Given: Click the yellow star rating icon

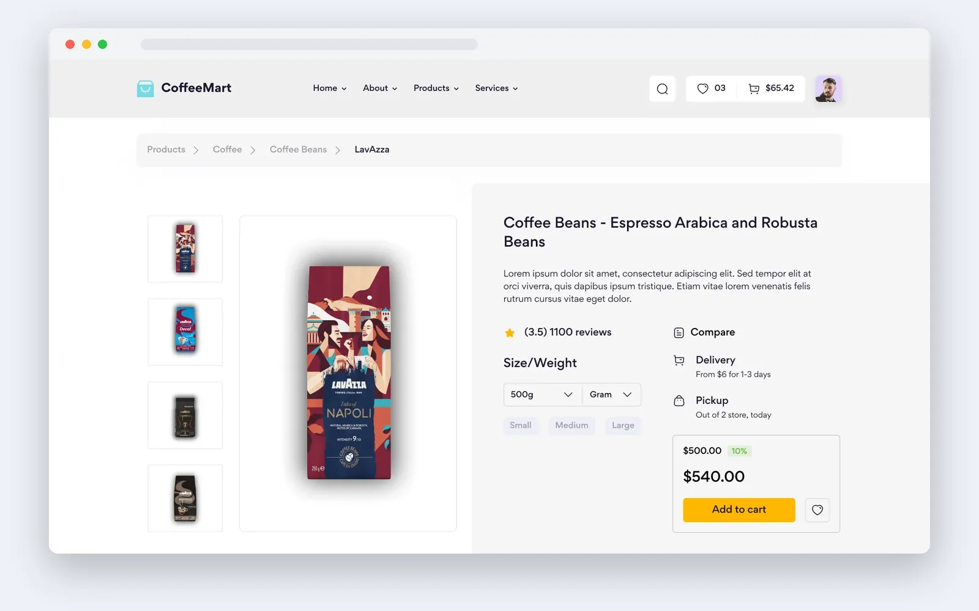Looking at the screenshot, I should 510,332.
